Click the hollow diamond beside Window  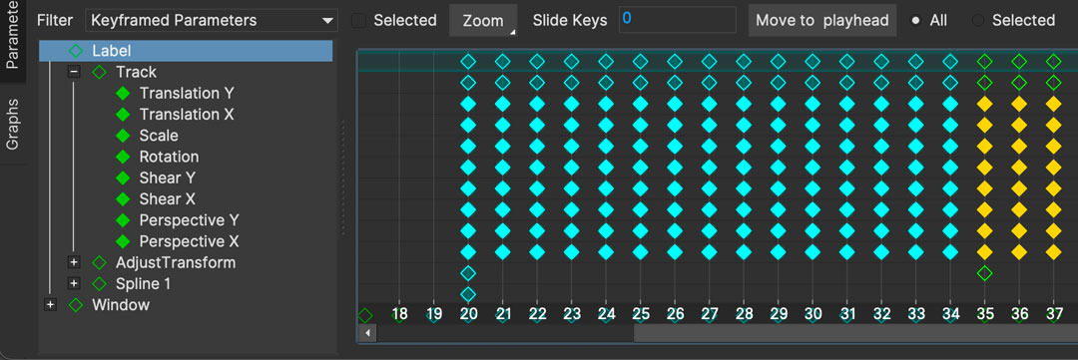76,305
